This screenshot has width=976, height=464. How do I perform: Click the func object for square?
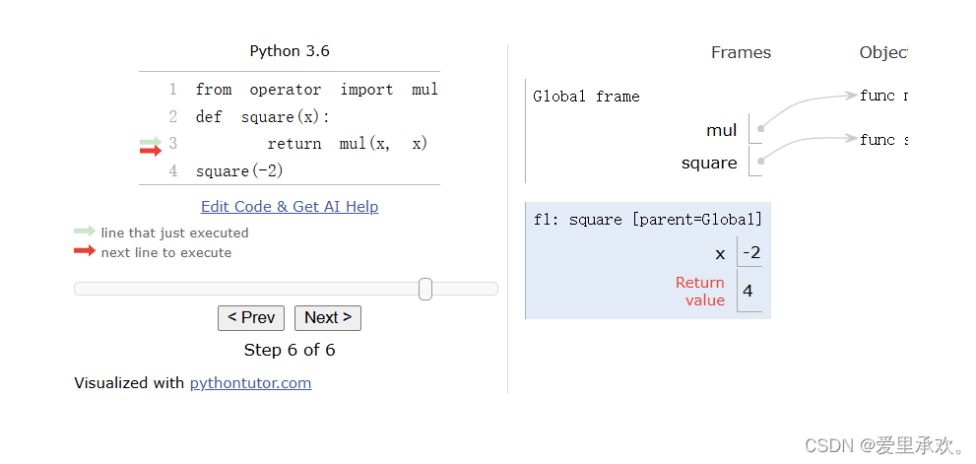(882, 140)
